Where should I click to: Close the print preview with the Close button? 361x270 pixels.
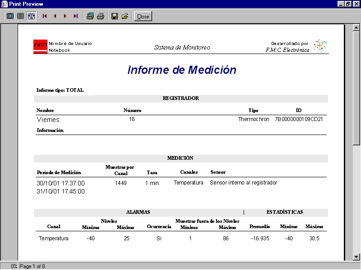point(143,17)
